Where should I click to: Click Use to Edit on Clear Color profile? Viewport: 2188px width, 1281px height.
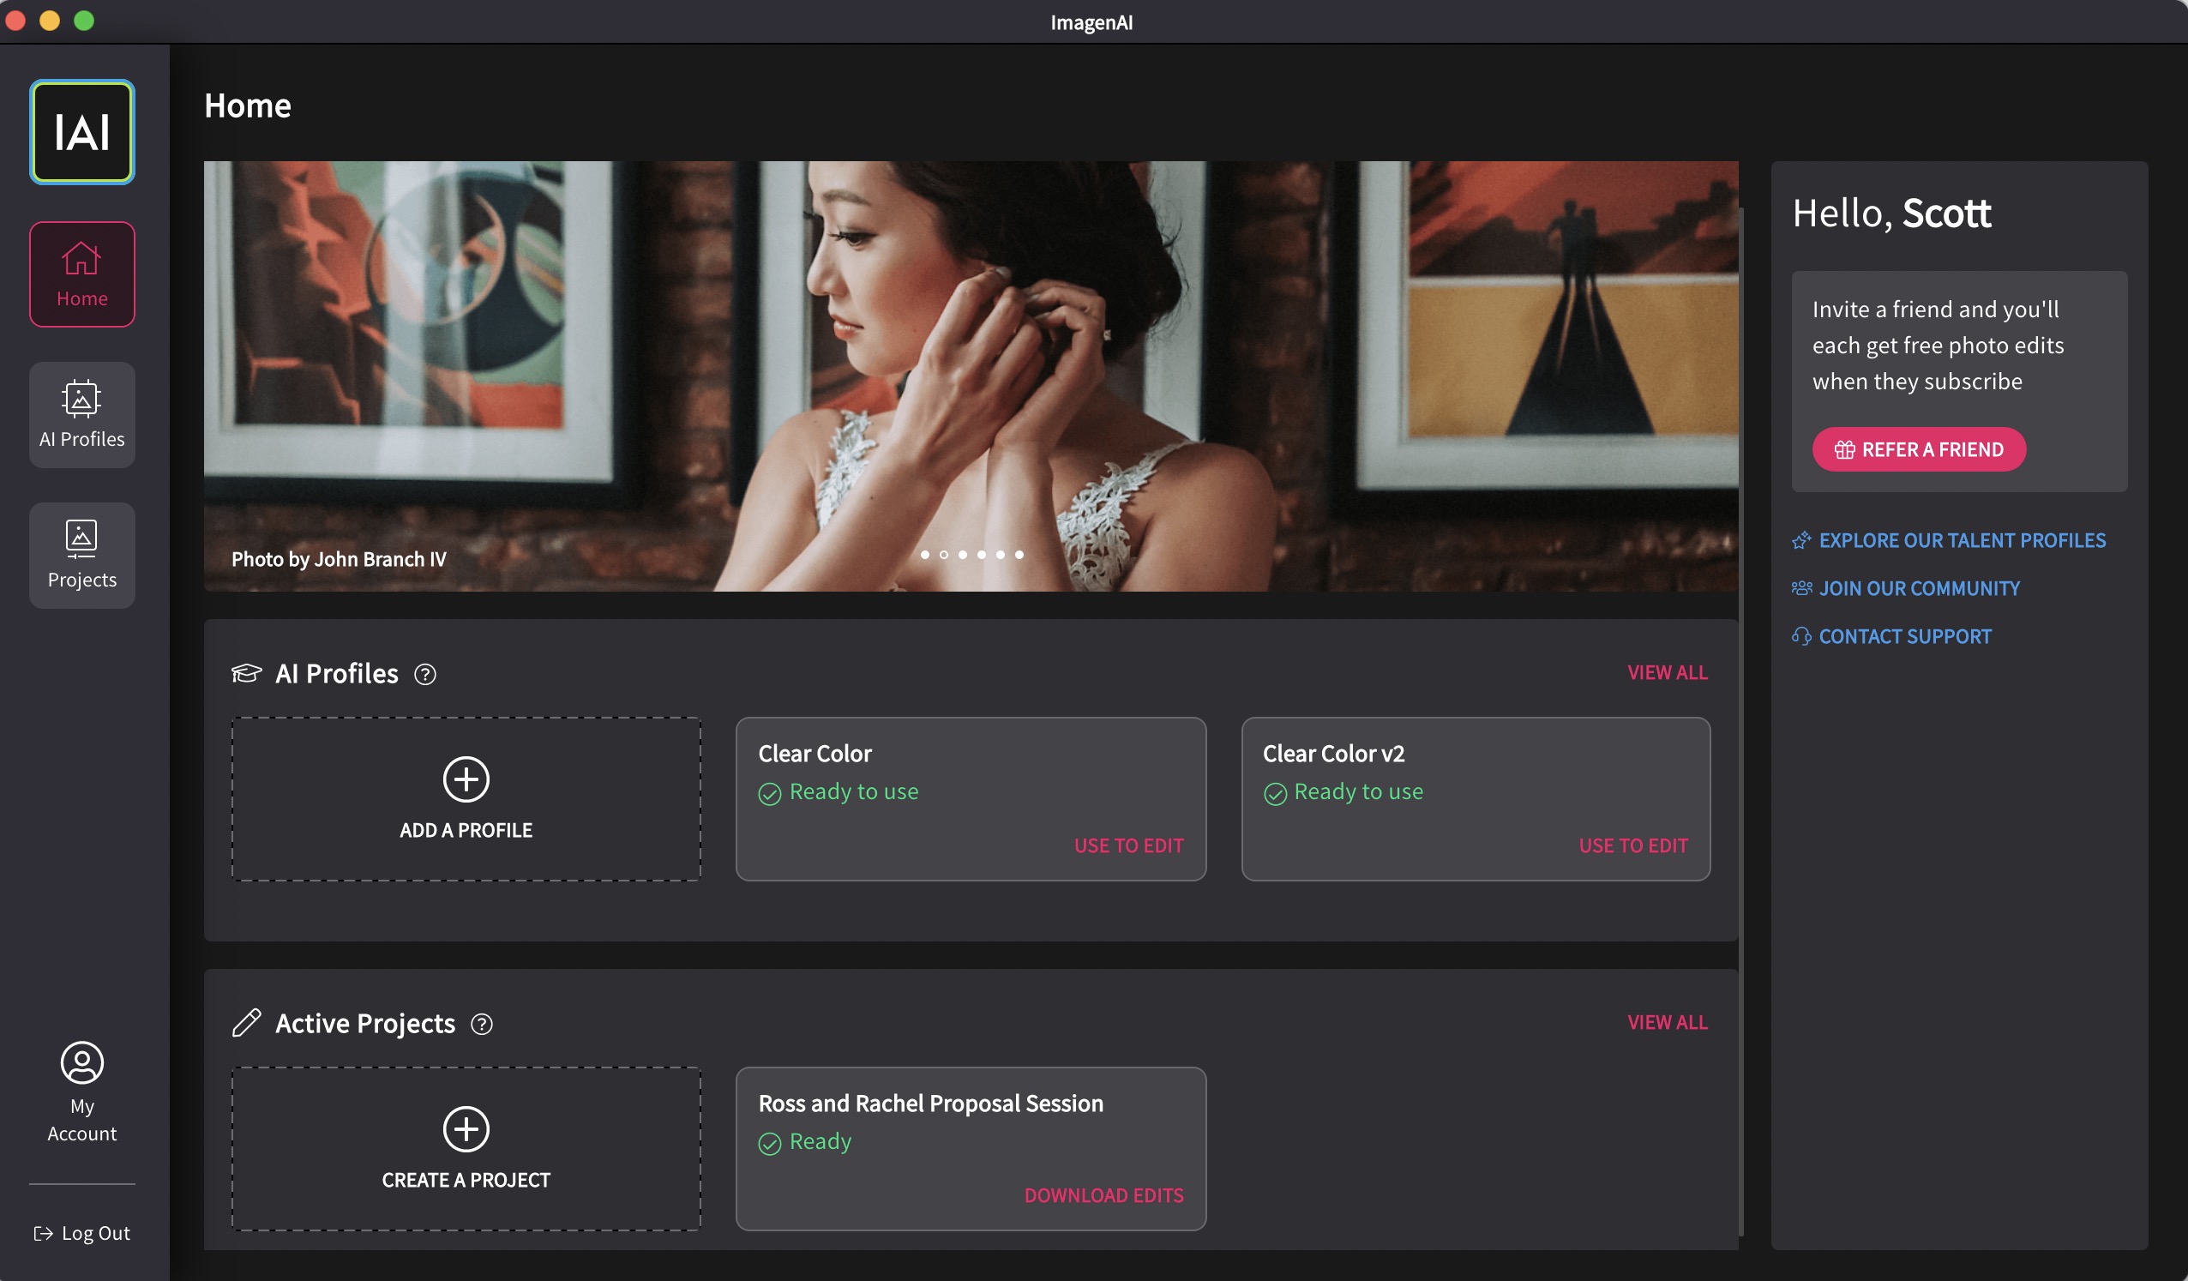1128,845
